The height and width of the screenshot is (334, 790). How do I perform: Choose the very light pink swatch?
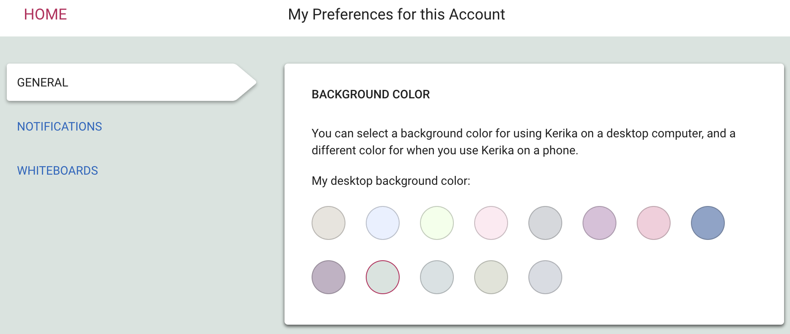491,223
